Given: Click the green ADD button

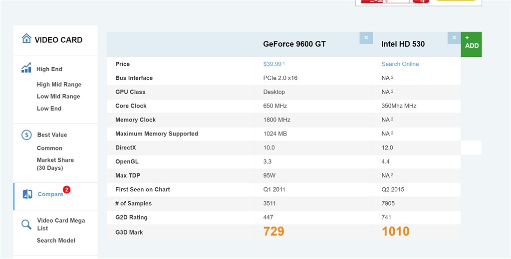Looking at the screenshot, I should point(471,44).
